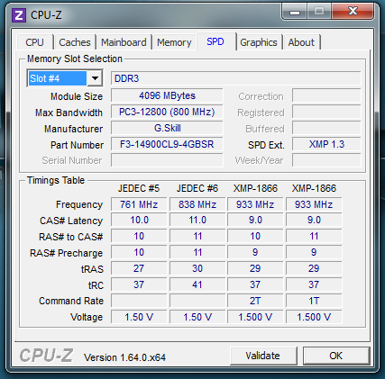Image resolution: width=385 pixels, height=379 pixels.
Task: Click the tRAS value 27
Action: click(139, 268)
